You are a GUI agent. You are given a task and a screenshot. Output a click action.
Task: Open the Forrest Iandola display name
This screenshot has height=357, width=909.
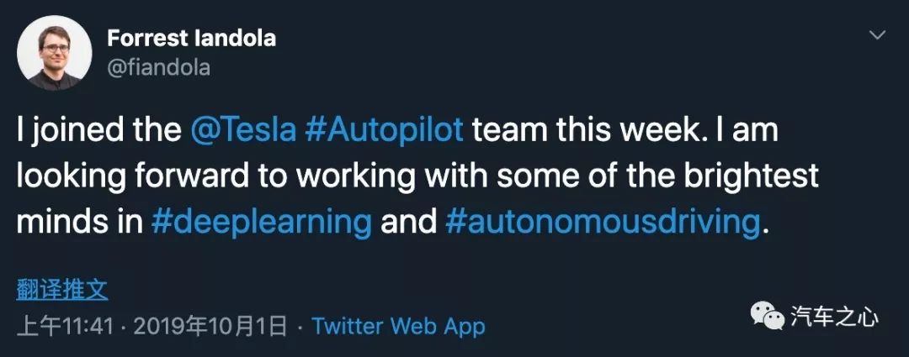[x=191, y=39]
